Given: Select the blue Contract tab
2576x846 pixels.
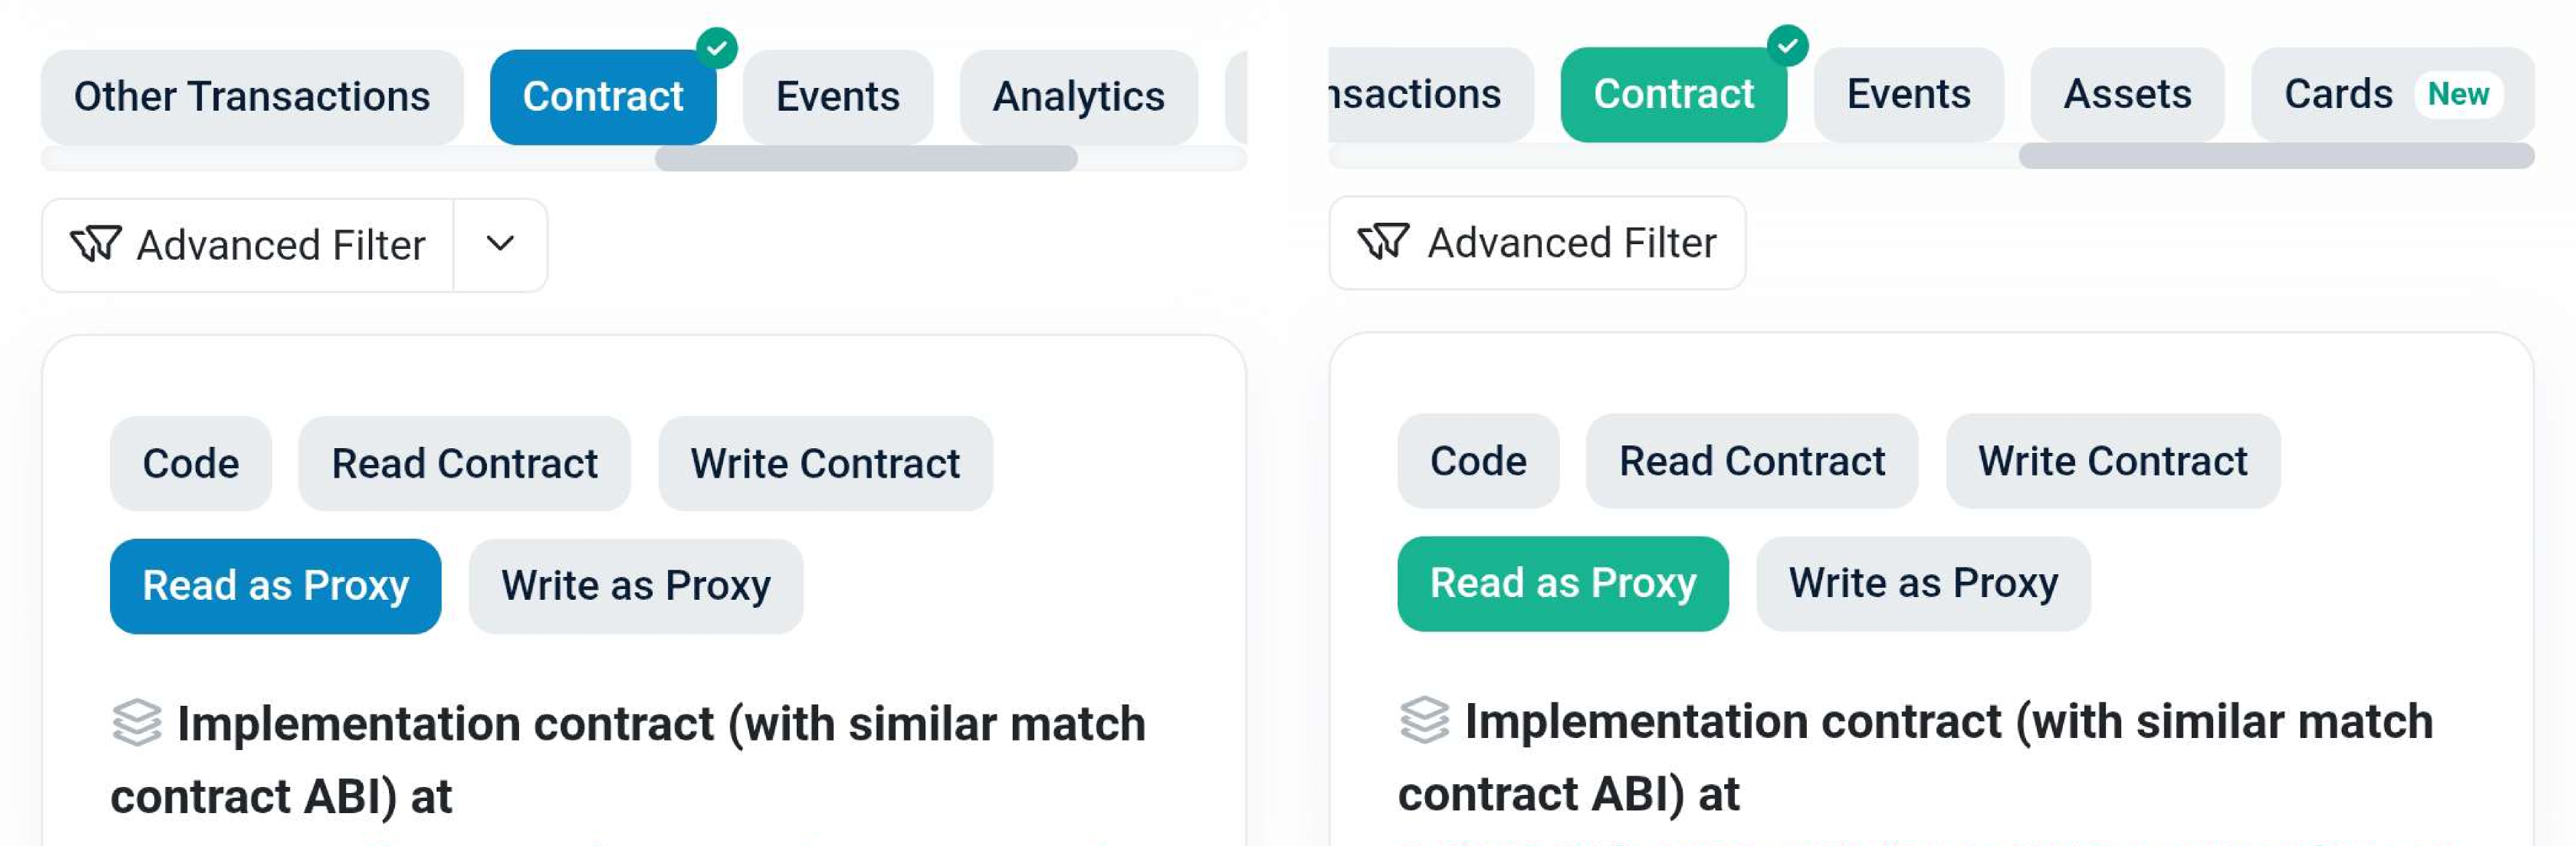Looking at the screenshot, I should [x=602, y=97].
